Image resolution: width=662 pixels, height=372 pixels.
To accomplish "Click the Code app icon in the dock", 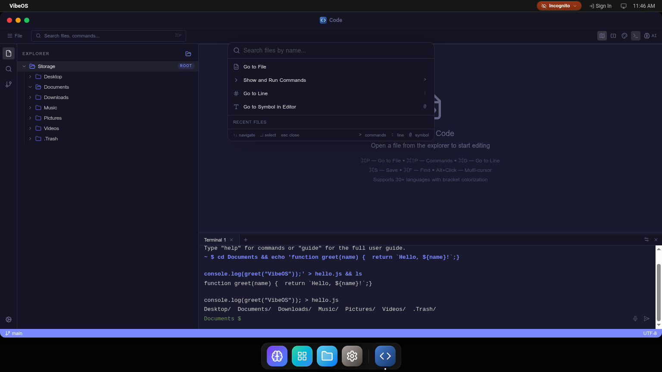I will [385, 356].
